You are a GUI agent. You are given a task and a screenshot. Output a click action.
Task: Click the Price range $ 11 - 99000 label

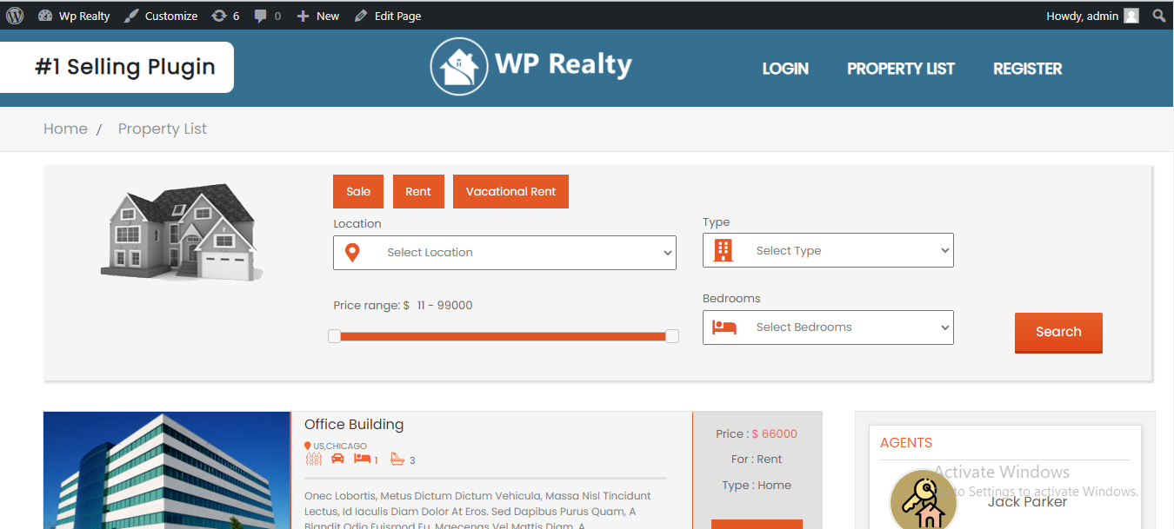403,306
